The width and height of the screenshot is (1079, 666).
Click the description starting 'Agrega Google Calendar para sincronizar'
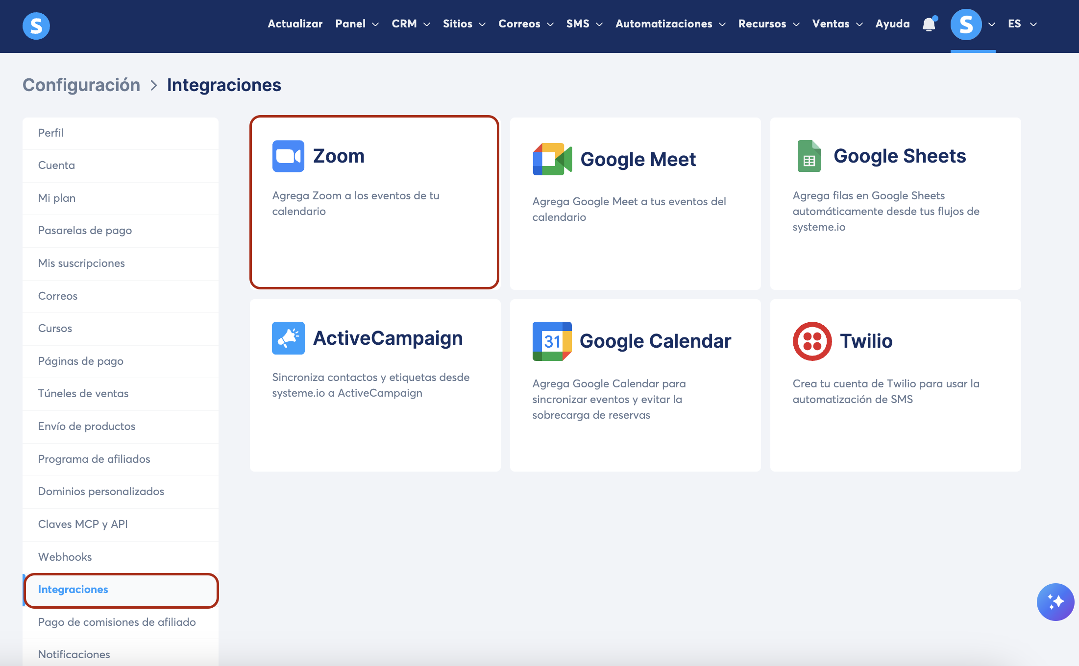click(x=609, y=399)
